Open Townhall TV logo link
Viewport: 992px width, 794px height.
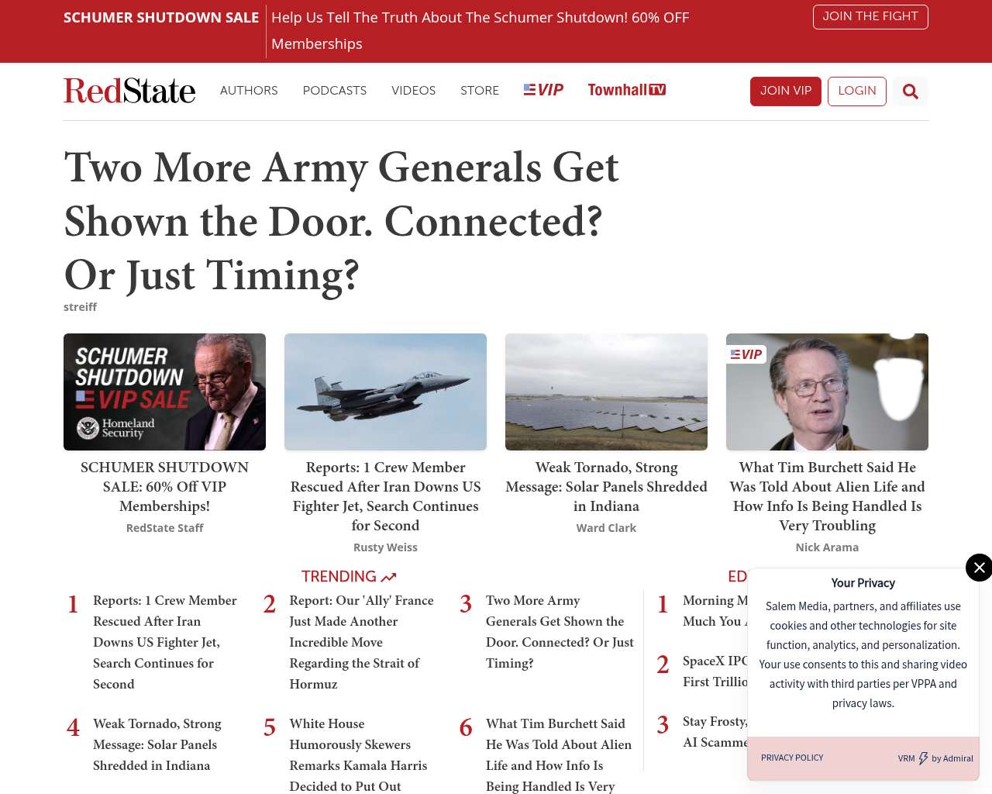627,90
